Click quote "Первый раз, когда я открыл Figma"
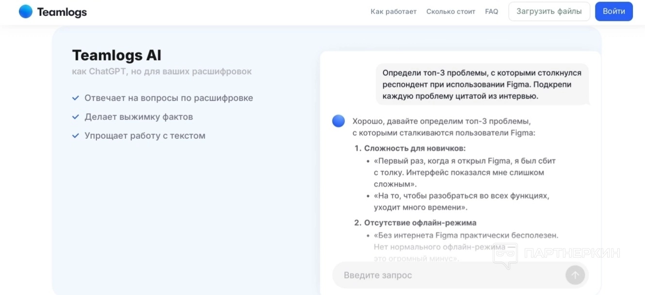This screenshot has width=645, height=295. pyautogui.click(x=465, y=172)
